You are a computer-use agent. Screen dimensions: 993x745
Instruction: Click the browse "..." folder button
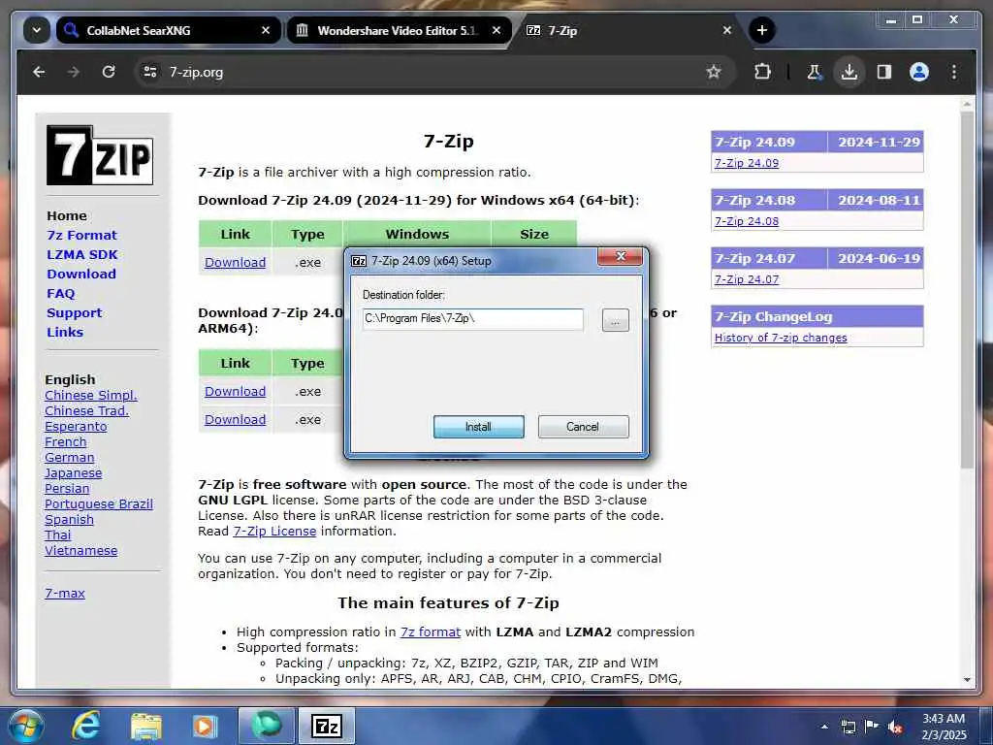click(x=616, y=320)
